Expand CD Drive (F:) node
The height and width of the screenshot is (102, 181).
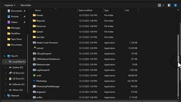coord(6,79)
